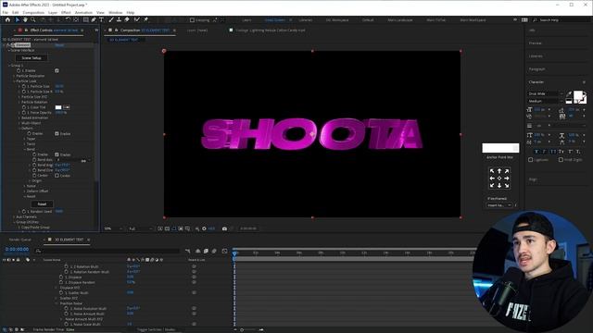The width and height of the screenshot is (593, 333).
Task: Toggle the Snapping checkbox
Action: pyautogui.click(x=192, y=20)
